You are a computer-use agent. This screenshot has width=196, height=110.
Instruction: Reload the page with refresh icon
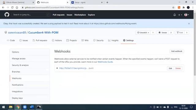click(x=12, y=7)
